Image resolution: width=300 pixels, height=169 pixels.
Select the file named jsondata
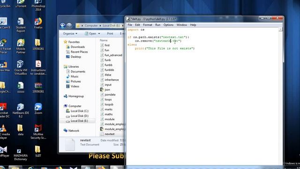pos(108,95)
